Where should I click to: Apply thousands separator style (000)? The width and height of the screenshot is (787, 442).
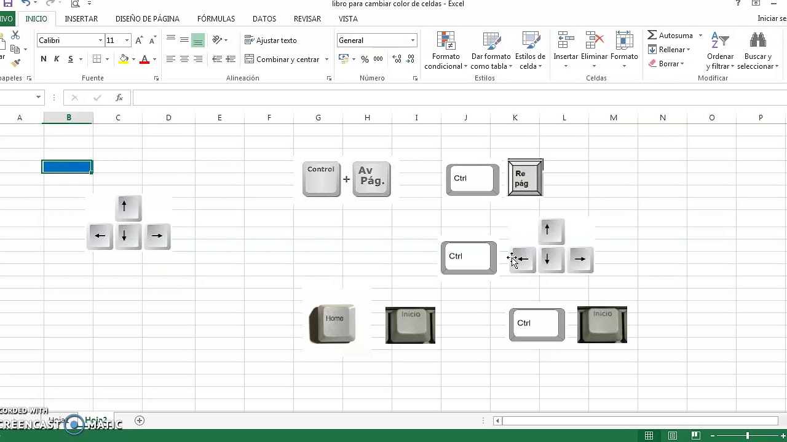378,59
